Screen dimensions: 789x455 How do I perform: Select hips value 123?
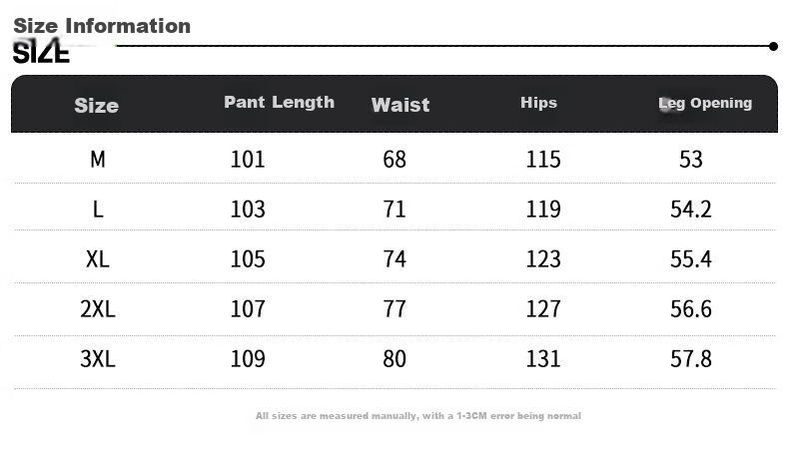pos(543,258)
